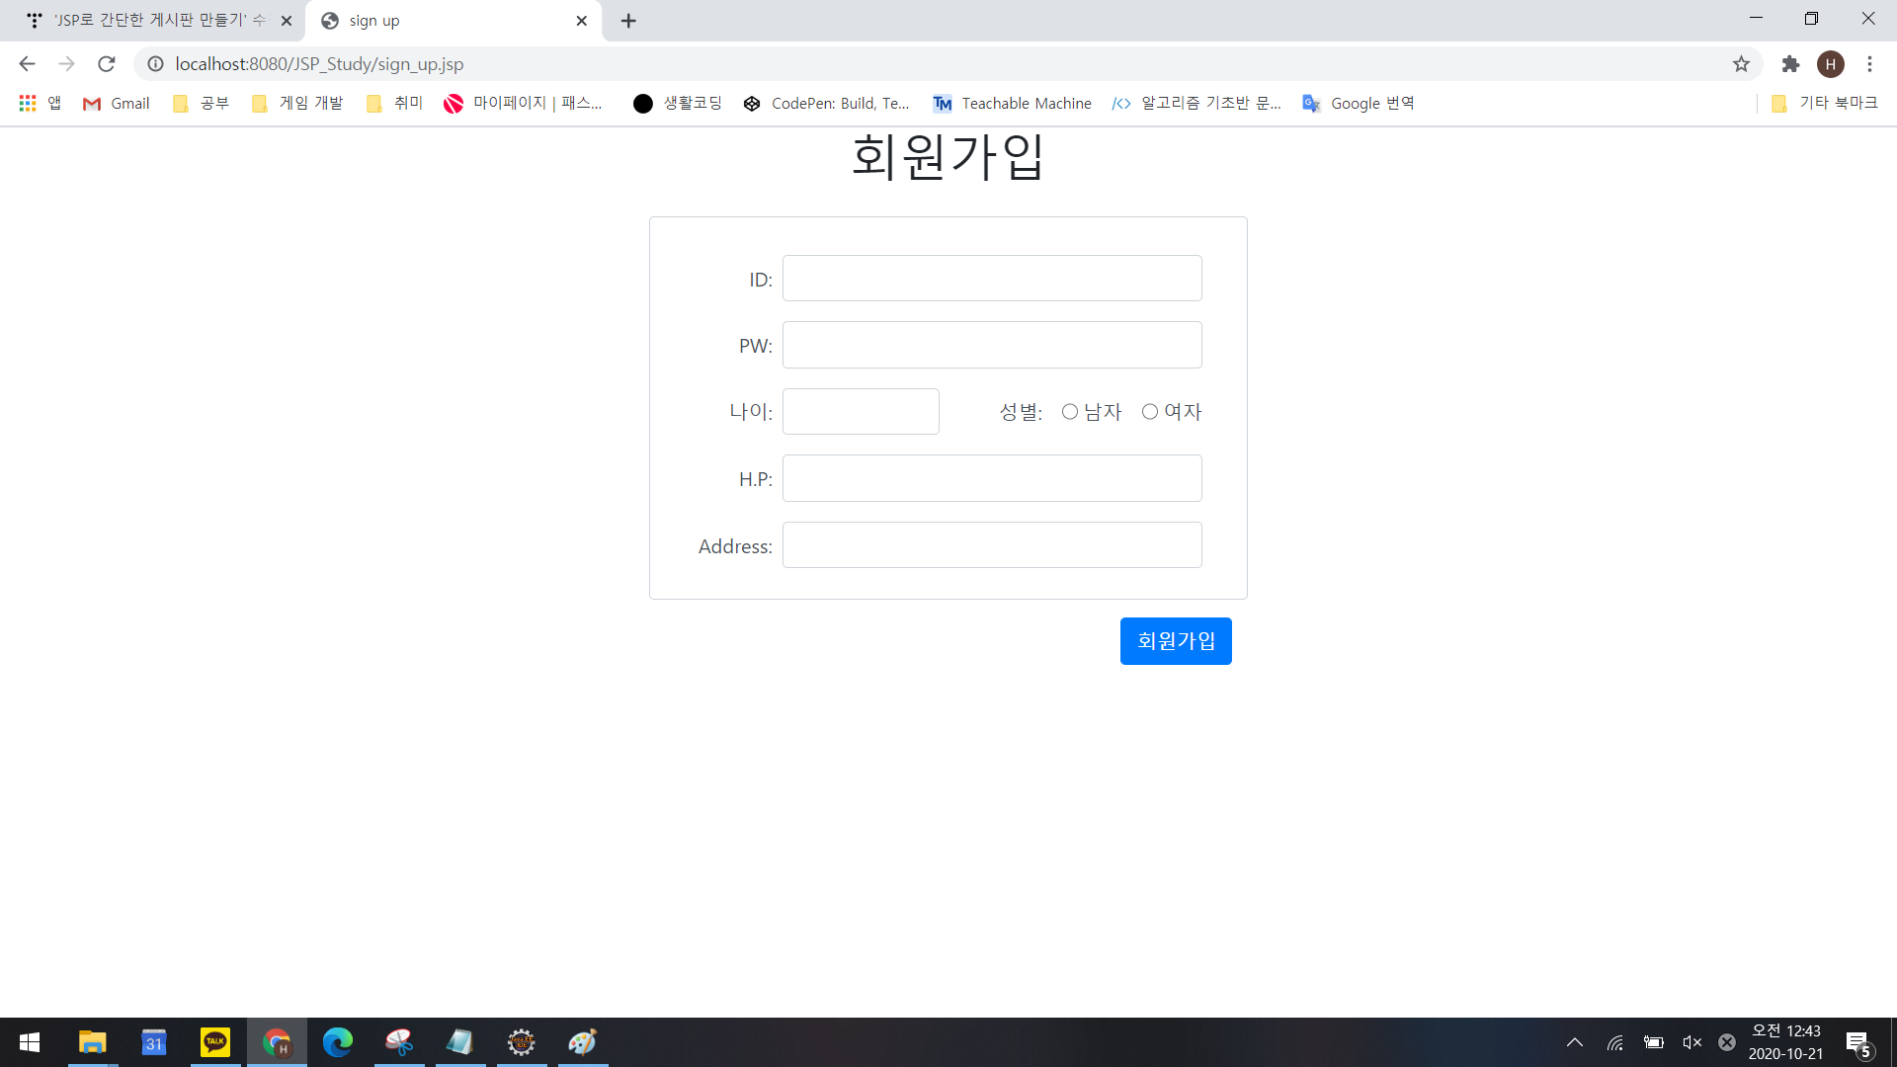Image resolution: width=1897 pixels, height=1067 pixels.
Task: Click the blue 회원가입 submit button
Action: click(1176, 641)
